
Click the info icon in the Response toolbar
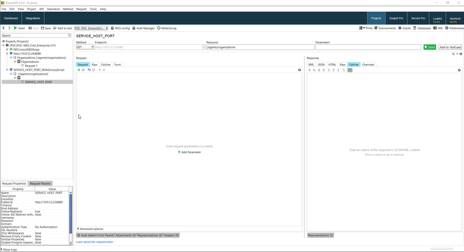click(x=459, y=70)
